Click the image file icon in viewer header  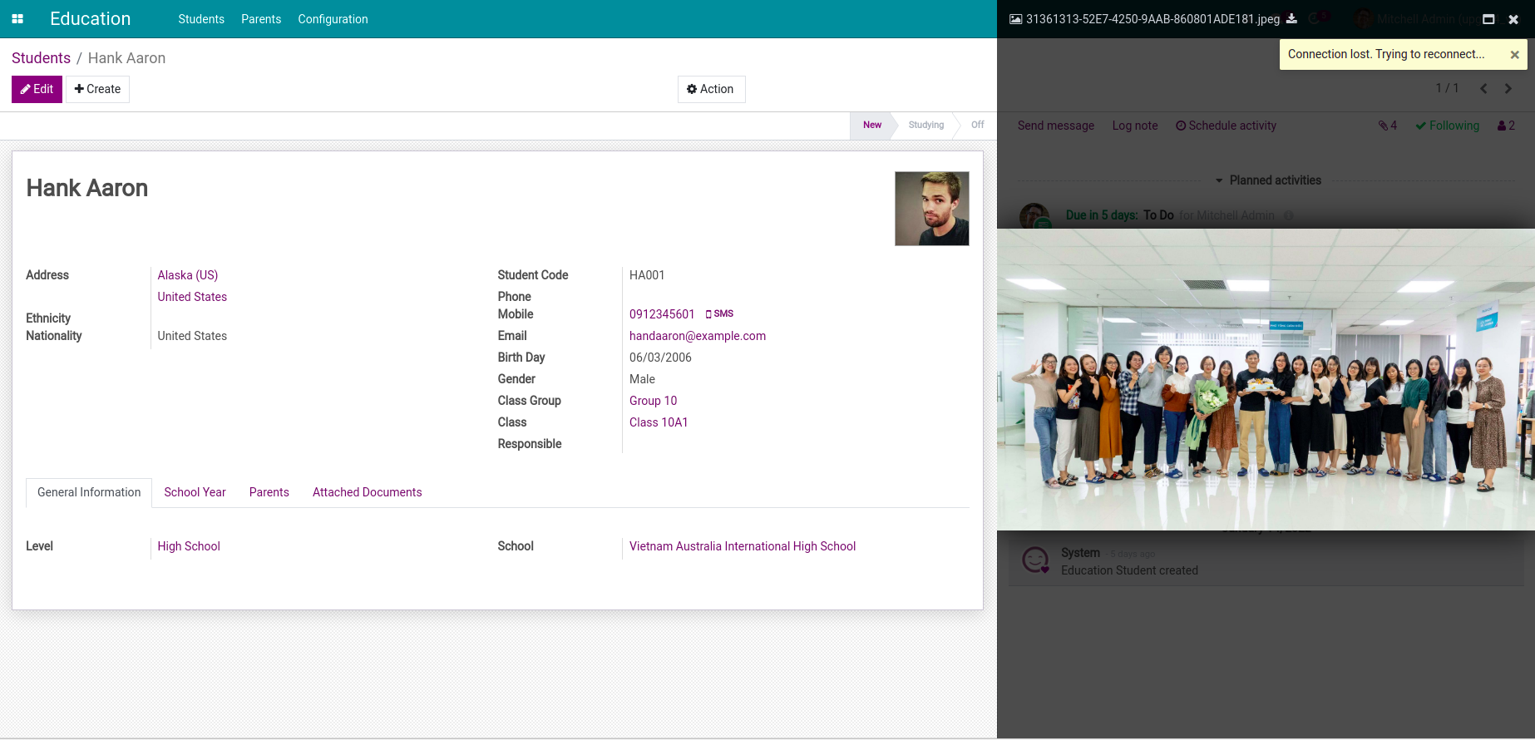point(1016,19)
